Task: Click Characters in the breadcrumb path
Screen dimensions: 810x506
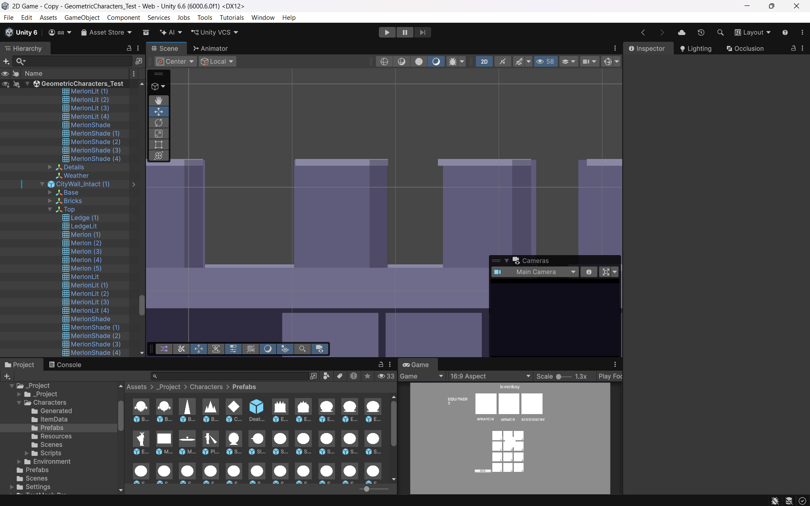Action: (206, 387)
